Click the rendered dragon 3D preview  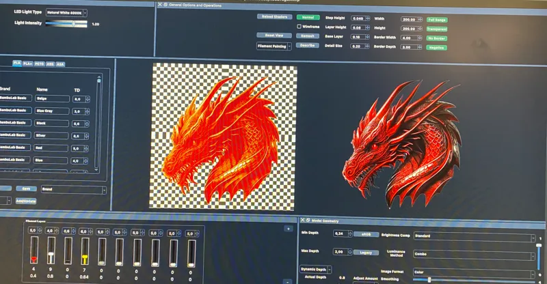coord(402,143)
